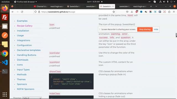Image resolution: width=177 pixels, height=99 pixels.
Task: Show site security lock information
Action: [x=39, y=12]
